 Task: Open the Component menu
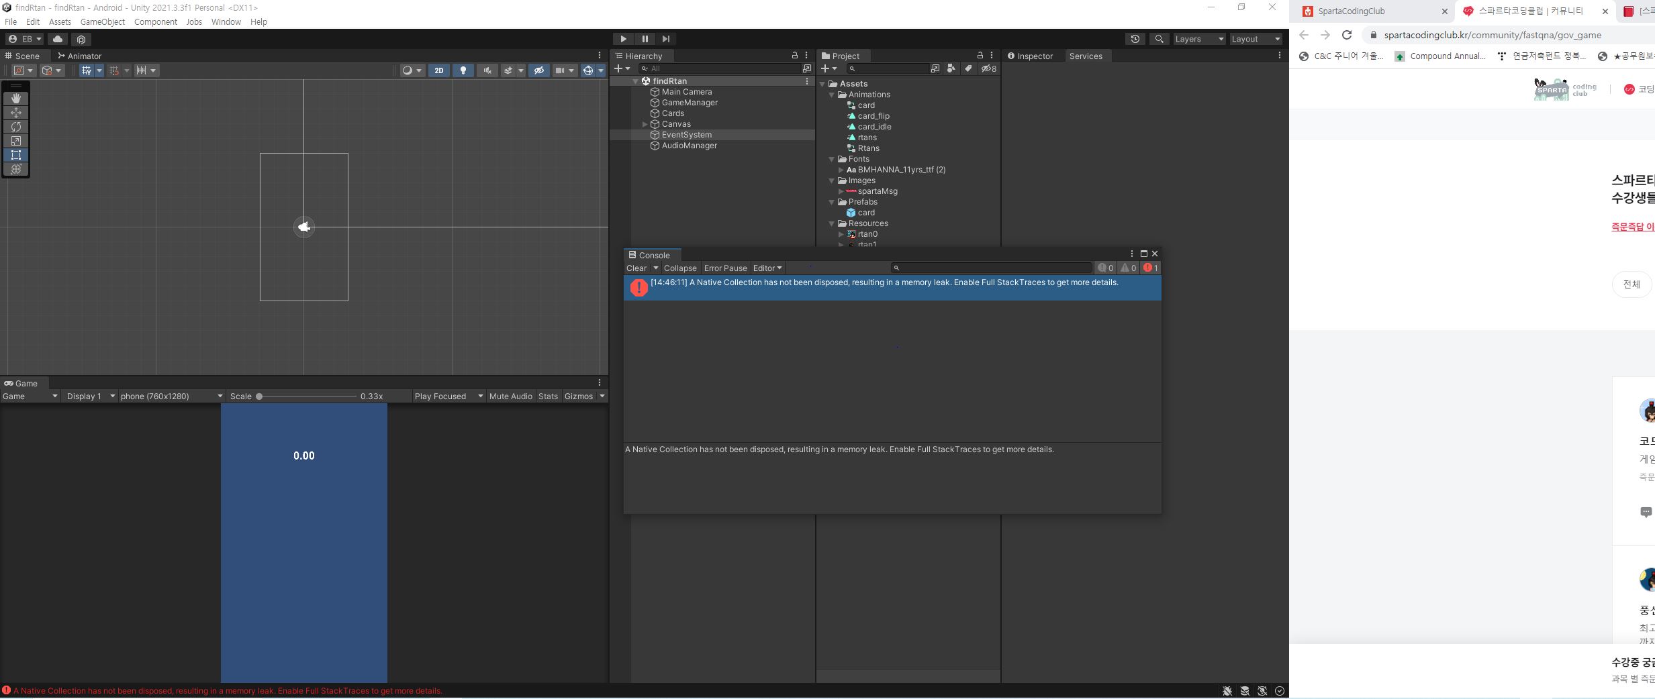[x=156, y=21]
